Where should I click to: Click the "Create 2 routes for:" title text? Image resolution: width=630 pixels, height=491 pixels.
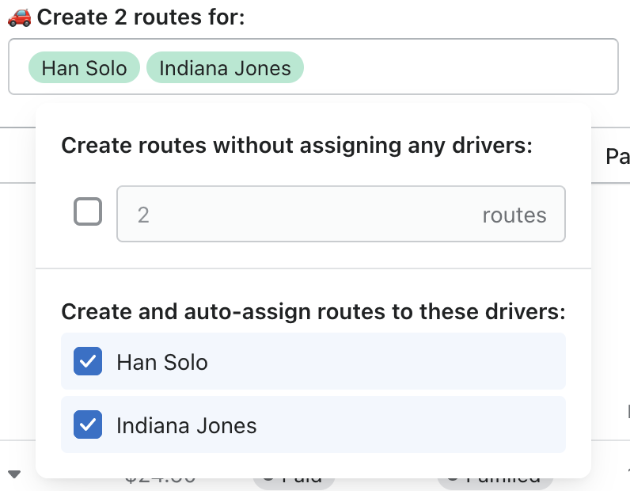pyautogui.click(x=141, y=17)
